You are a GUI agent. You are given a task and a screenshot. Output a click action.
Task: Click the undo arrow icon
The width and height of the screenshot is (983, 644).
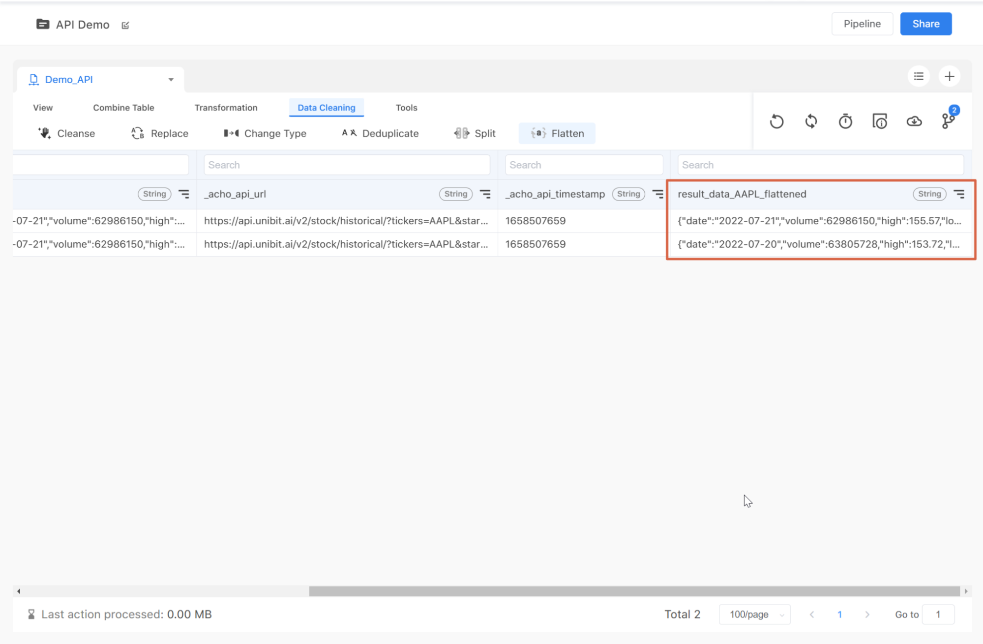pyautogui.click(x=776, y=121)
